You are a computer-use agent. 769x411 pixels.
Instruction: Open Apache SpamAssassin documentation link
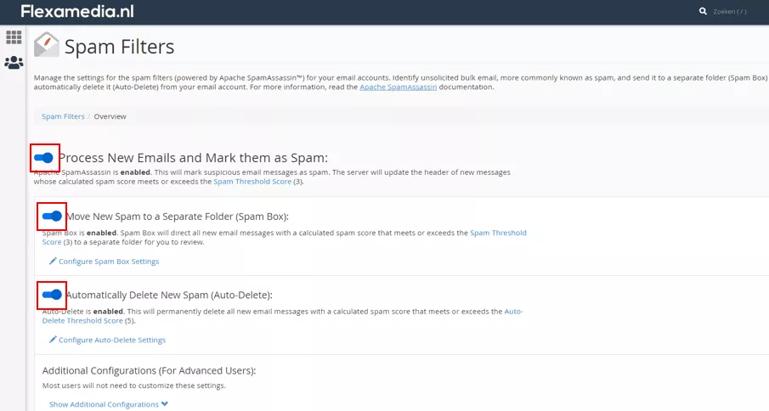coord(399,87)
